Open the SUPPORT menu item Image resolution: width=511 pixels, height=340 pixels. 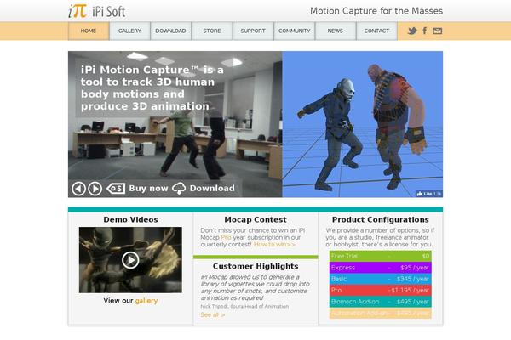[x=253, y=31]
